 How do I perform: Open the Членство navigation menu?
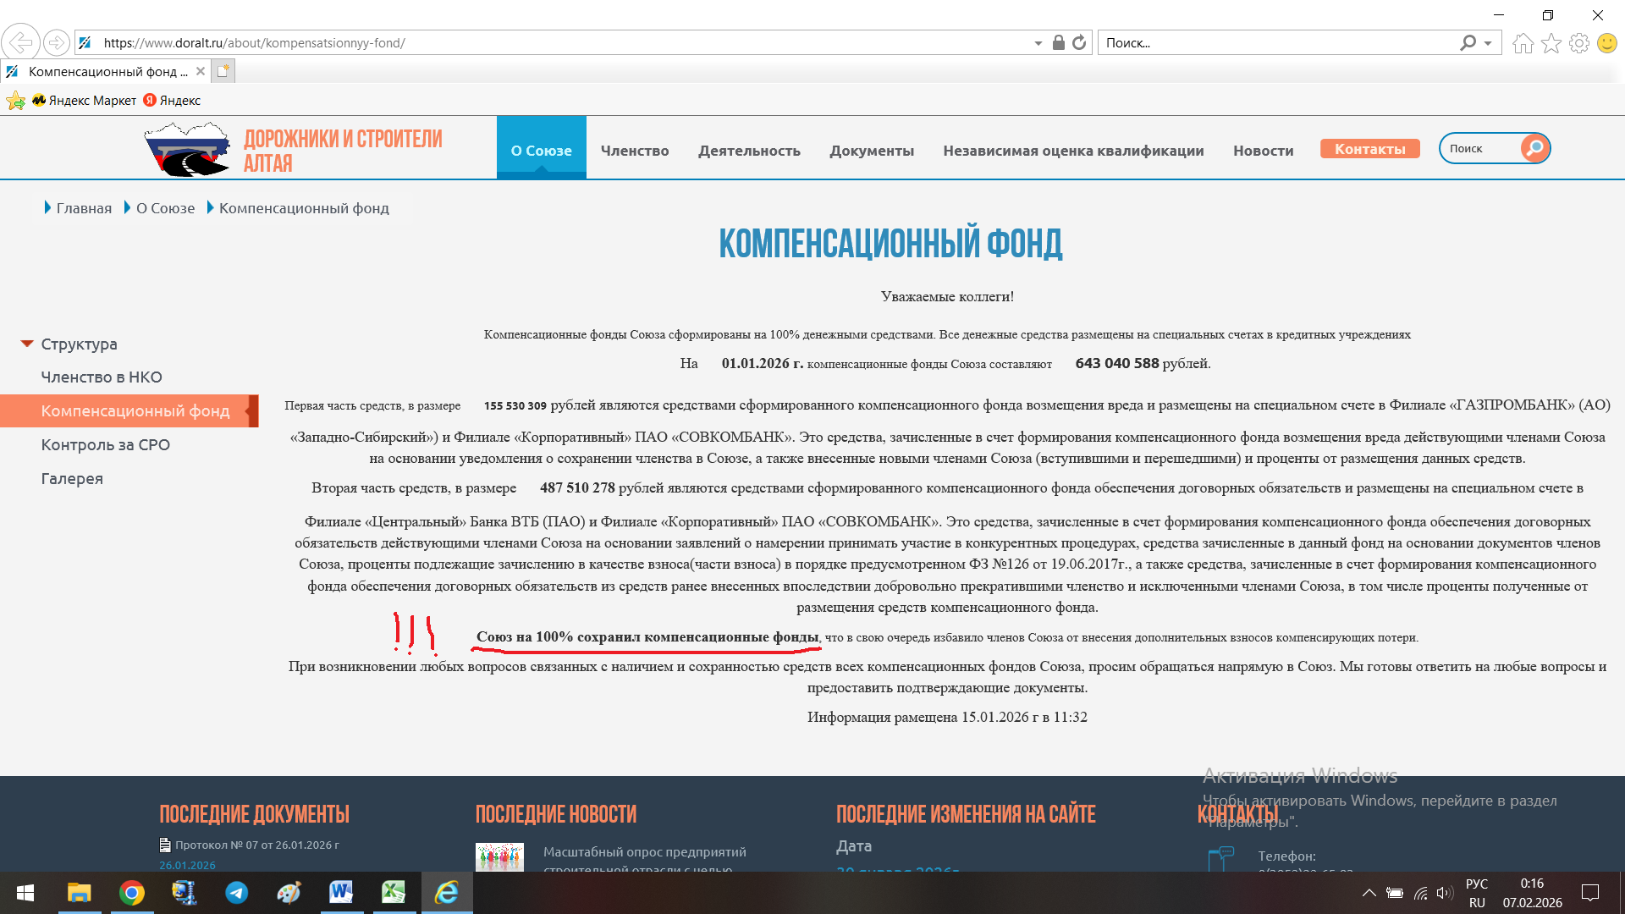click(634, 151)
